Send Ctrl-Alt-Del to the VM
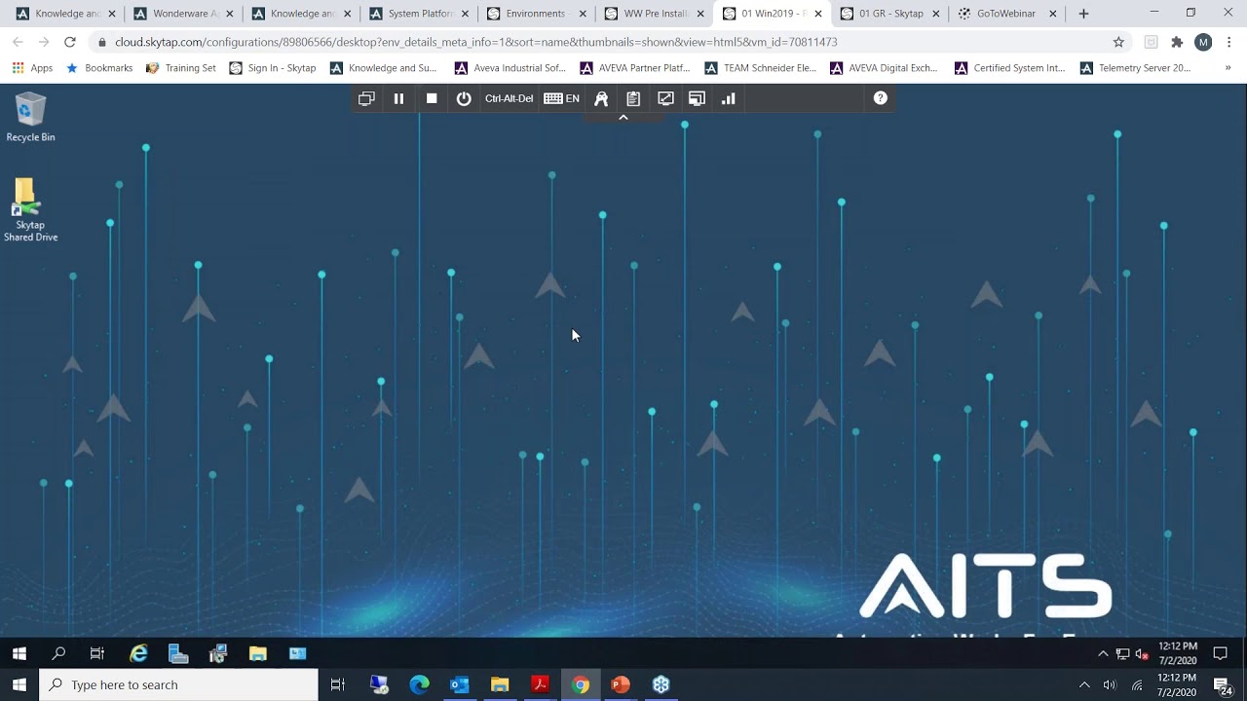 [x=509, y=98]
